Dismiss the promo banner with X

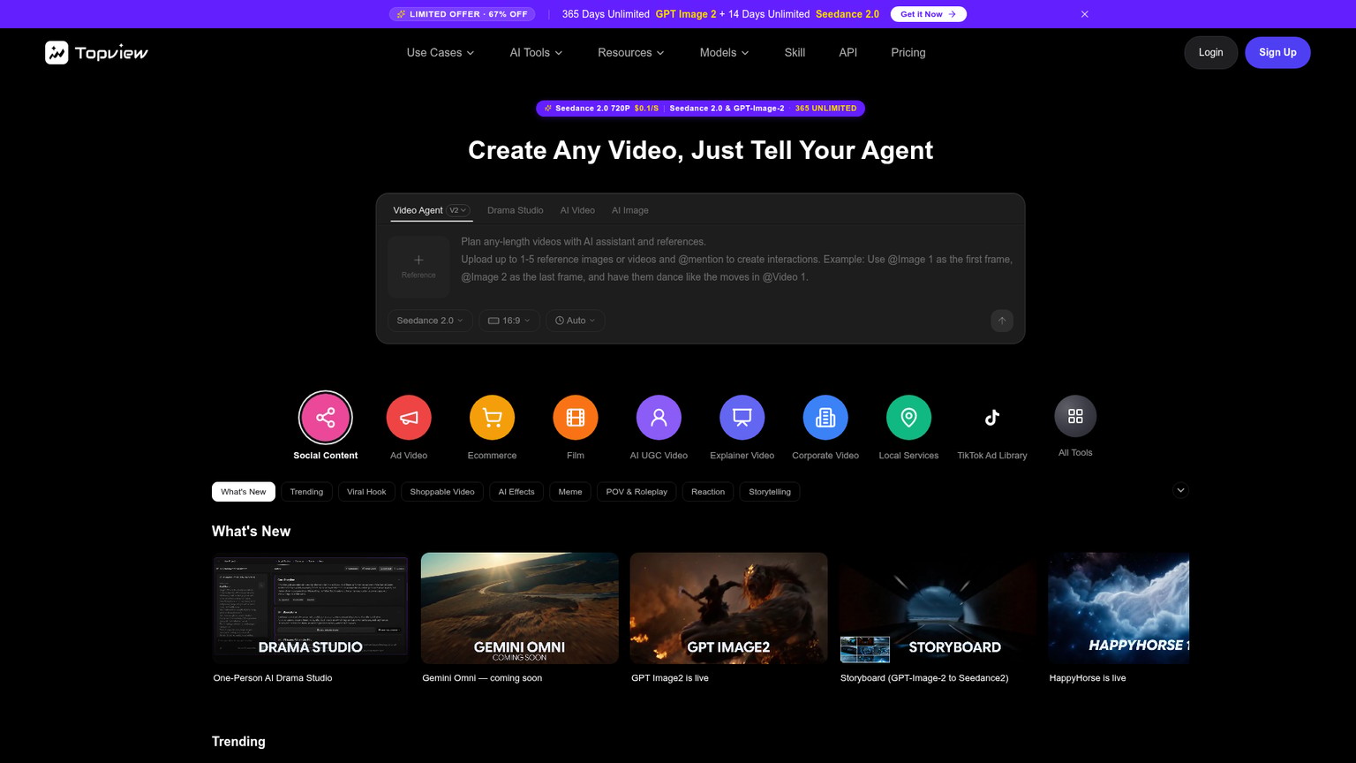(1085, 14)
